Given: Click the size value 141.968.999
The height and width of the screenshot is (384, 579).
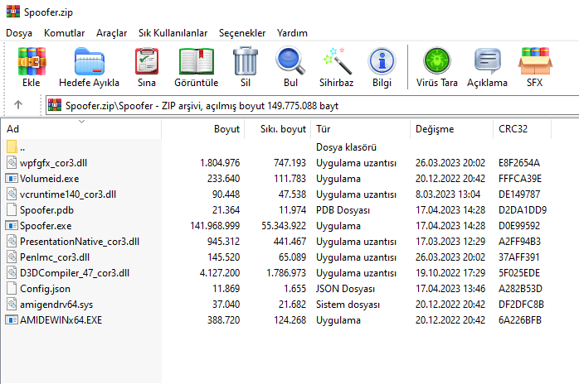Looking at the screenshot, I should (215, 226).
